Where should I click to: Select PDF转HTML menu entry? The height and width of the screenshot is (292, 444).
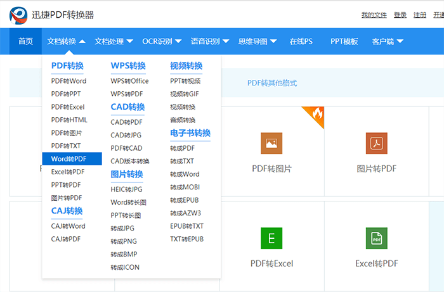(69, 120)
